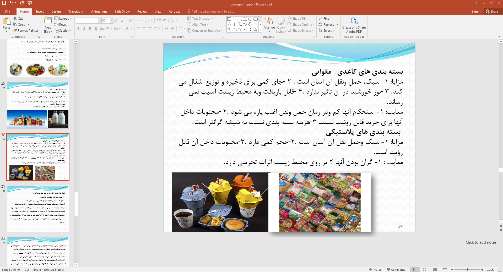The height and width of the screenshot is (272, 503).
Task: Decrease list indent level
Action: click(159, 20)
